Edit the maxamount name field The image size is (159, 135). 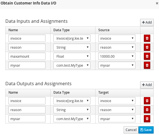[x=27, y=56]
